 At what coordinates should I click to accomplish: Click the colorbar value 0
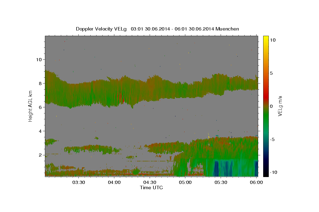(271, 106)
